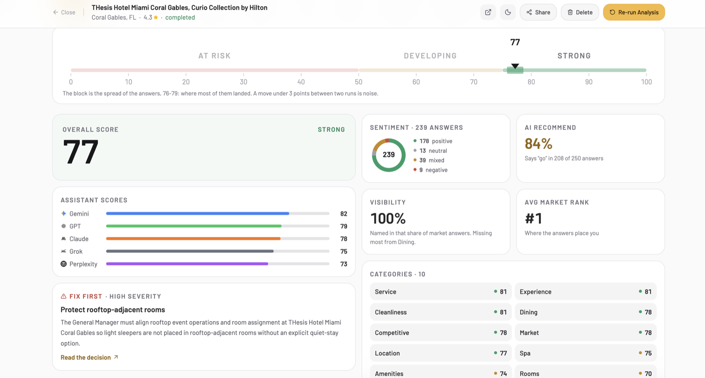Open the Dining category row
Screen dimensions: 705x378
tap(586, 312)
